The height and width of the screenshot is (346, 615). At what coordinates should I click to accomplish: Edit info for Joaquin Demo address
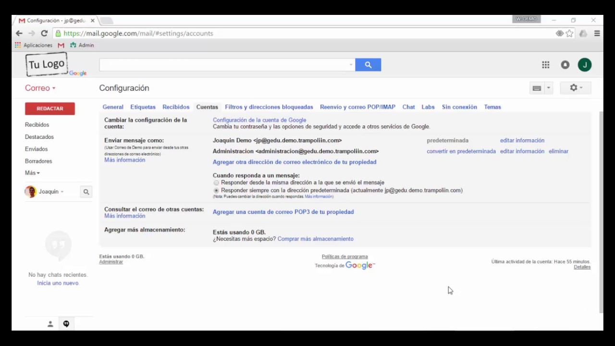522,140
